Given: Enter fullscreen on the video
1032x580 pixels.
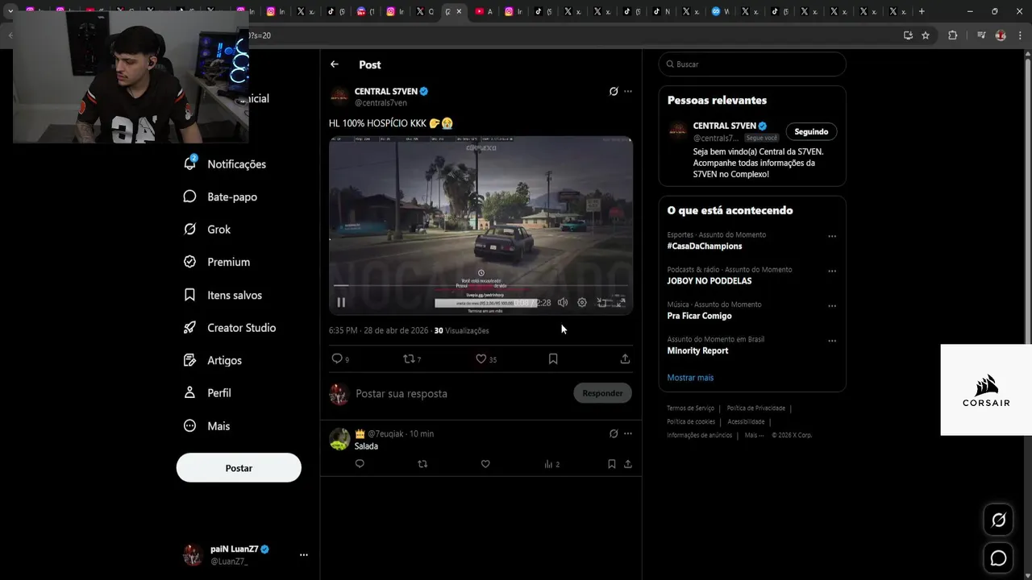Looking at the screenshot, I should point(621,303).
